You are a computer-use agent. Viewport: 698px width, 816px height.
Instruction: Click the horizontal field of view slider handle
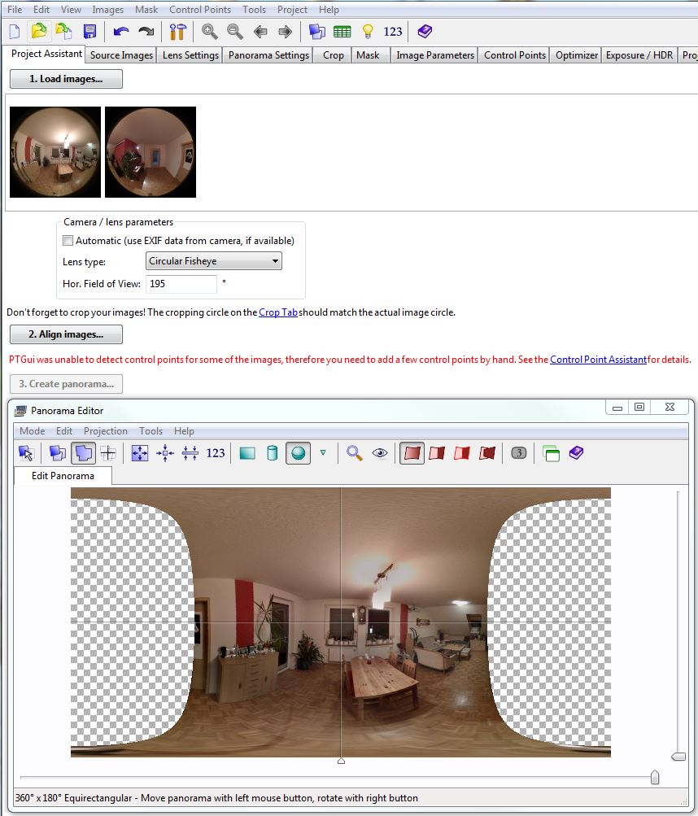(654, 779)
